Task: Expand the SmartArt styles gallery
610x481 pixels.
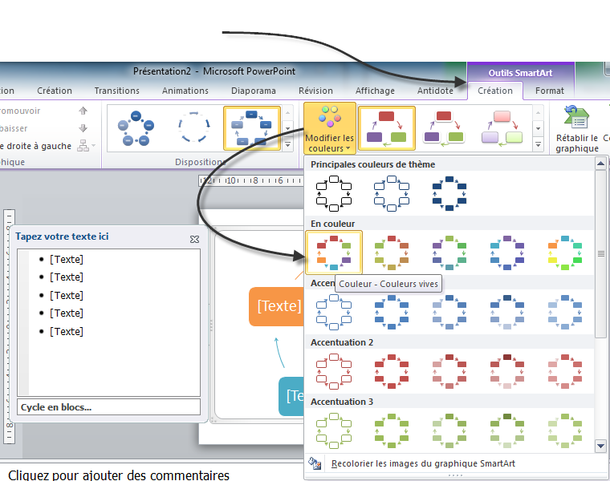Action: pyautogui.click(x=539, y=145)
